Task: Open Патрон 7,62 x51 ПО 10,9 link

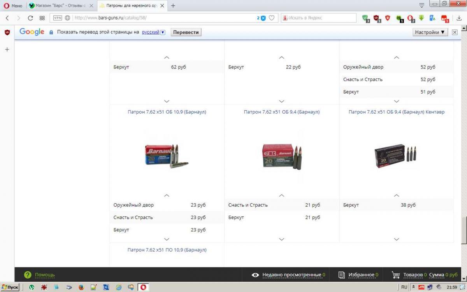Action: tap(167, 250)
